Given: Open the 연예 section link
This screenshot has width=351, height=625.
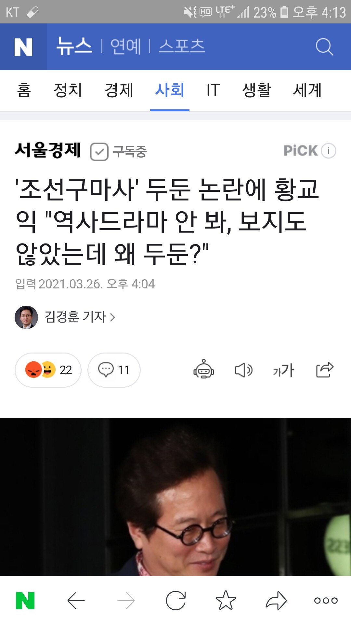Looking at the screenshot, I should (126, 46).
